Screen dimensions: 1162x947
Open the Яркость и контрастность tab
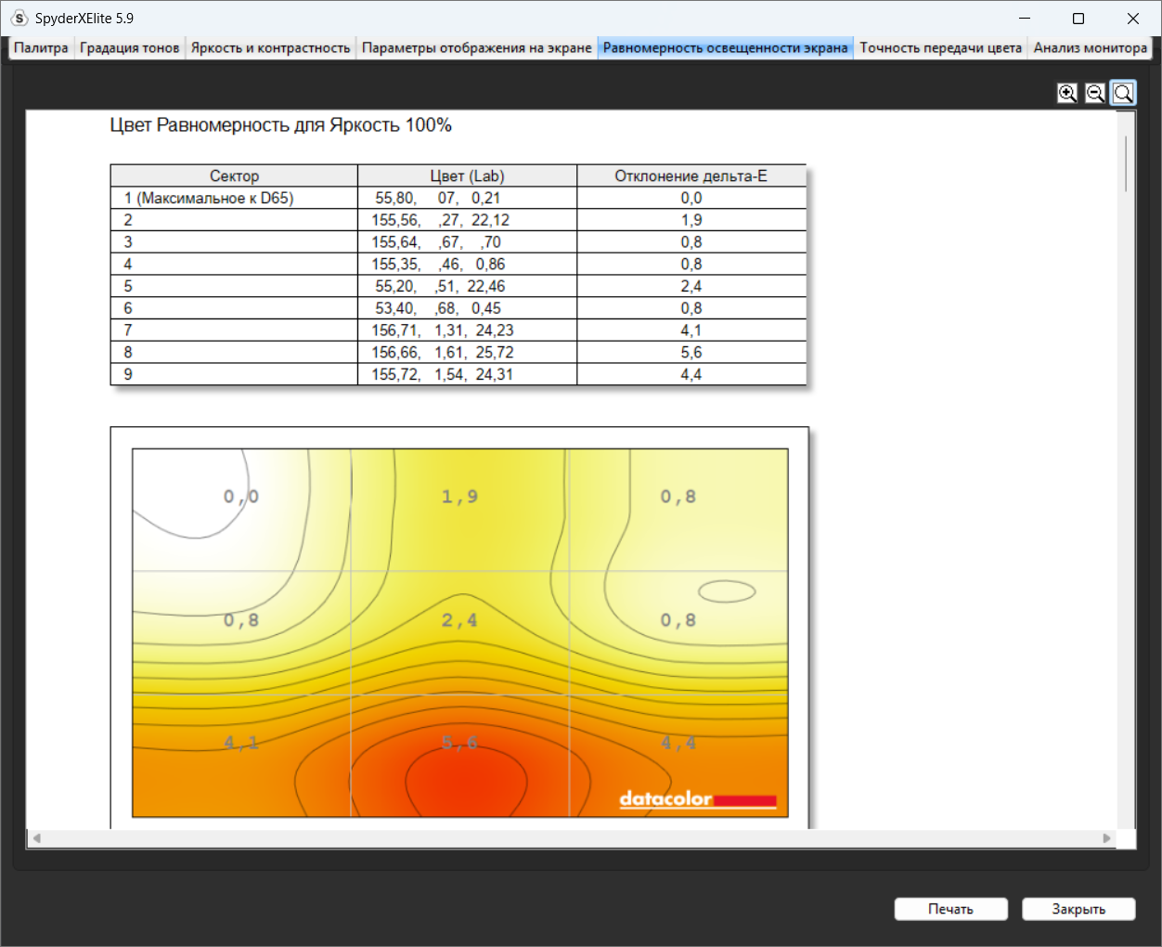(270, 48)
